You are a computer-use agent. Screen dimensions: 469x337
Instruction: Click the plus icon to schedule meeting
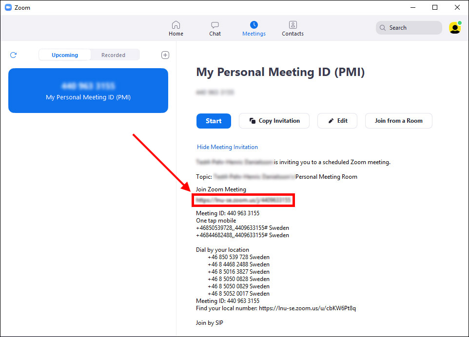[165, 55]
